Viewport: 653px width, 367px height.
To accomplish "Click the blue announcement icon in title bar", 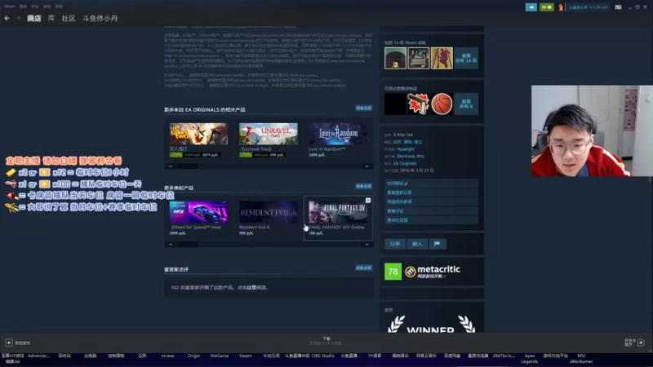I will point(531,7).
